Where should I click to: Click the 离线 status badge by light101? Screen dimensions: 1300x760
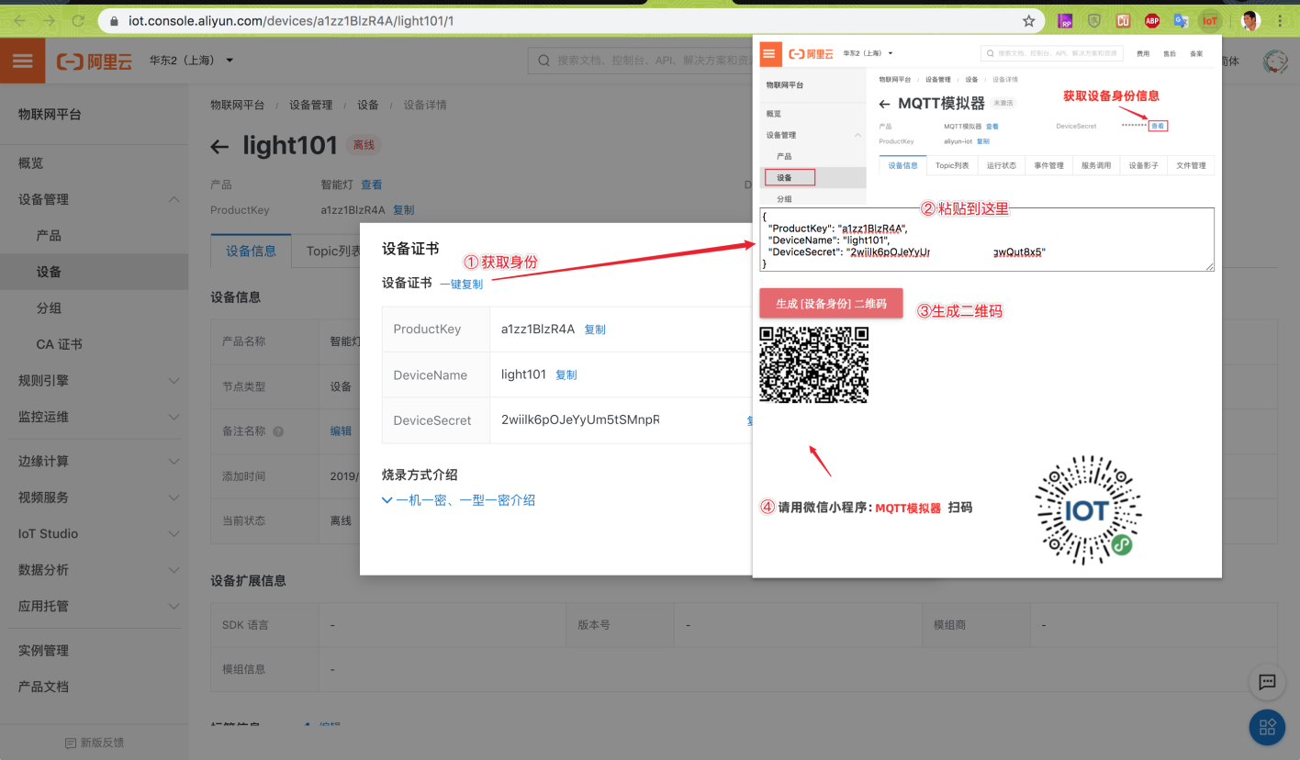(364, 145)
